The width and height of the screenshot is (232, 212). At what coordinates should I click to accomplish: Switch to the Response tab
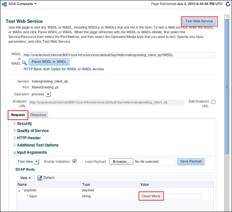pos(38,115)
